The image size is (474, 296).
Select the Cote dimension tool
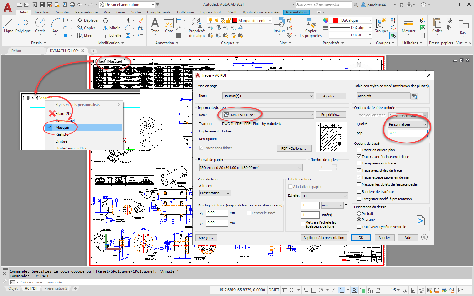(169, 25)
